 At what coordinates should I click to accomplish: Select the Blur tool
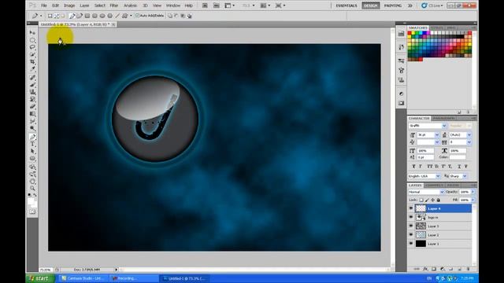click(x=32, y=121)
